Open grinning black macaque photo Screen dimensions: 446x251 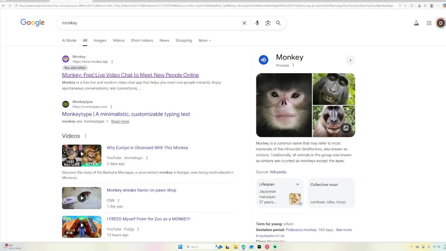click(334, 89)
